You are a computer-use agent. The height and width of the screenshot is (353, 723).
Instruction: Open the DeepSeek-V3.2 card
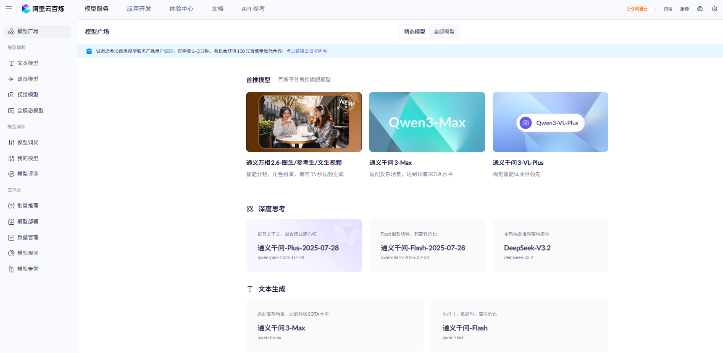[550, 246]
